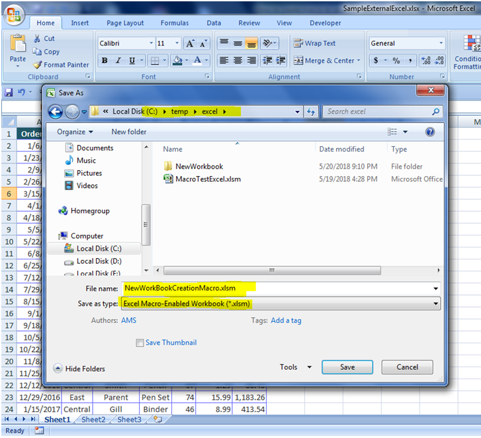The height and width of the screenshot is (438, 481).
Task: Click the Increase Indent icon
Action: (281, 60)
